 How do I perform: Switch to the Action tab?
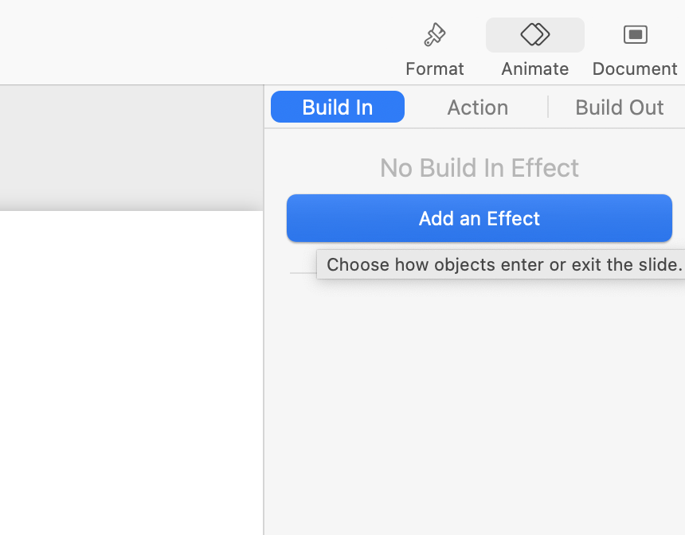point(477,107)
